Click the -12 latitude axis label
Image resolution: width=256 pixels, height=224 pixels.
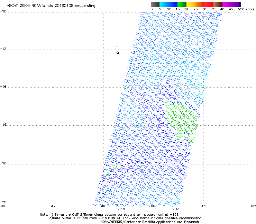tap(3, 49)
